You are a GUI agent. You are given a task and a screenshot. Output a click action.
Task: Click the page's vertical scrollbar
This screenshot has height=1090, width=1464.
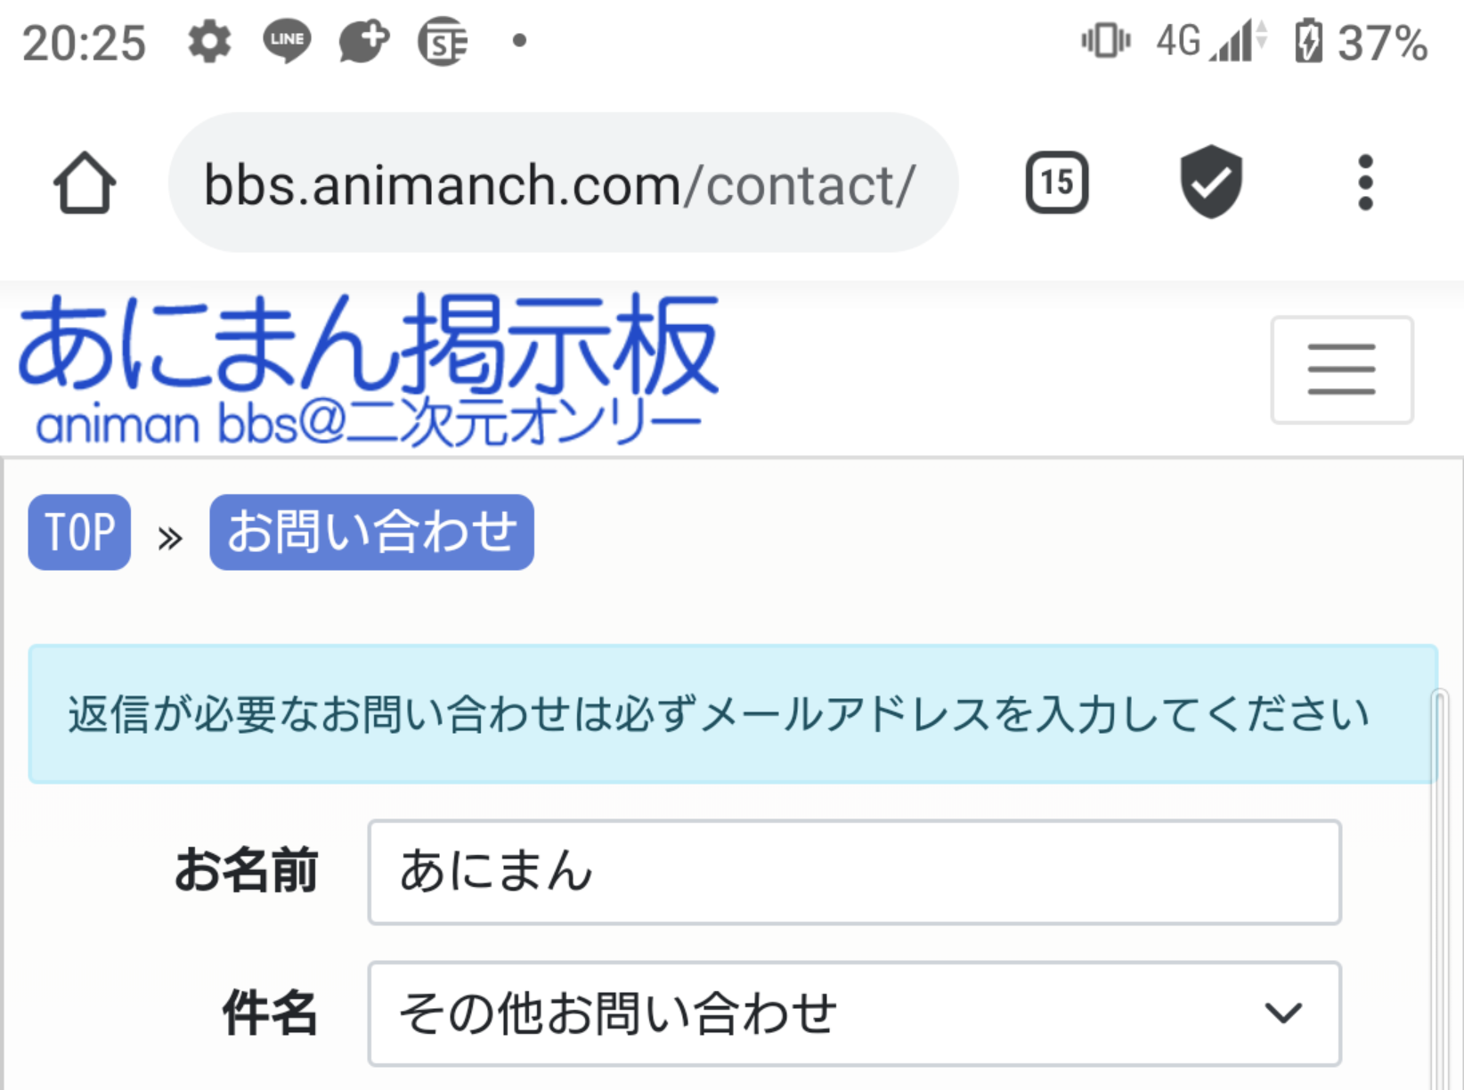[x=1440, y=889]
